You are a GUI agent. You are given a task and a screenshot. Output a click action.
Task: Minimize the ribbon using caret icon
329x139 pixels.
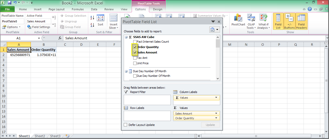[x=304, y=9]
